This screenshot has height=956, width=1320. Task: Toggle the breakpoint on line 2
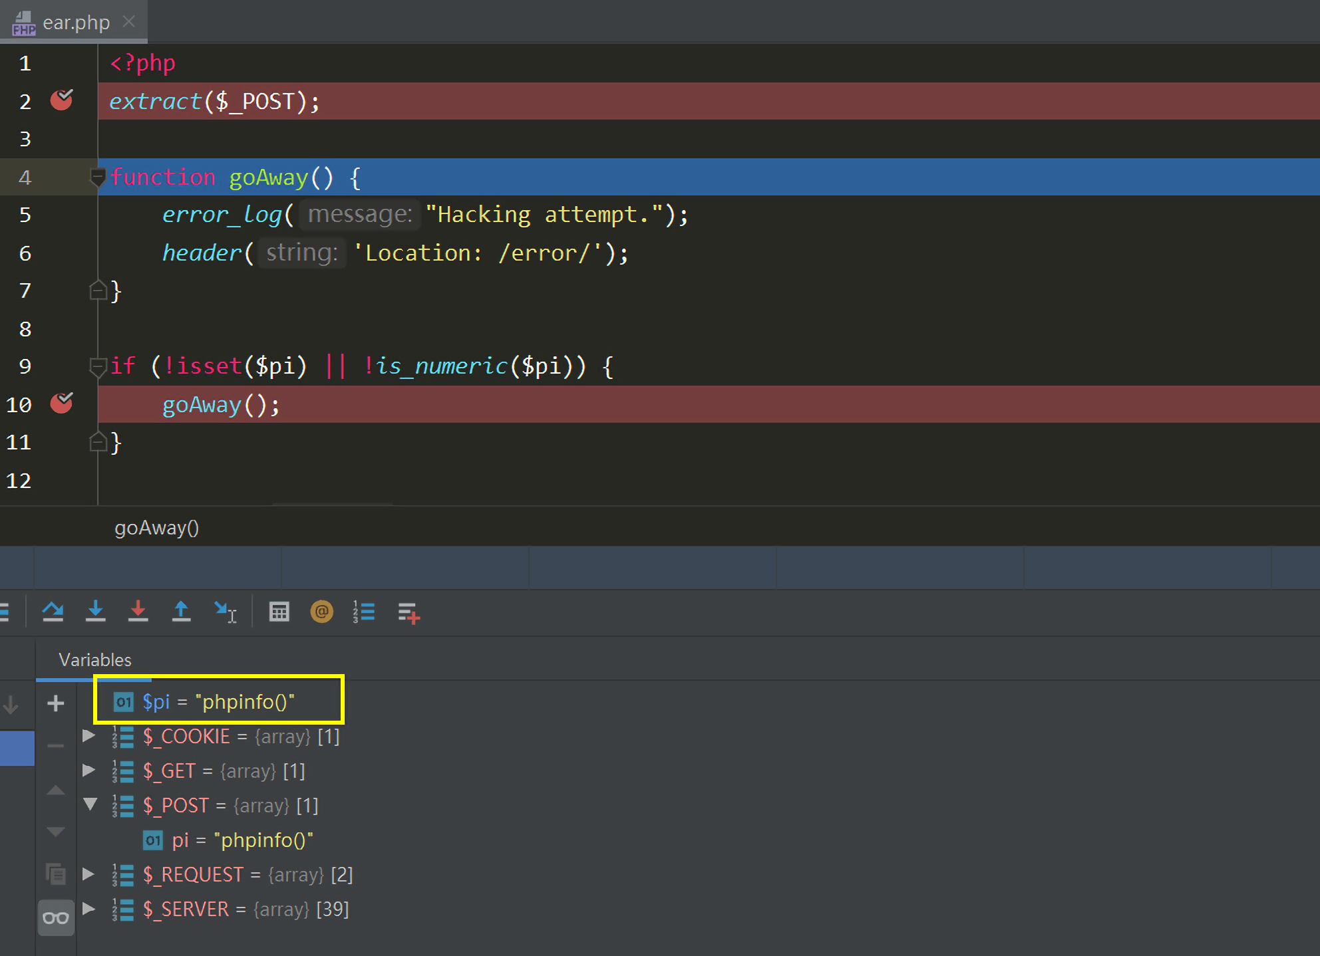62,100
